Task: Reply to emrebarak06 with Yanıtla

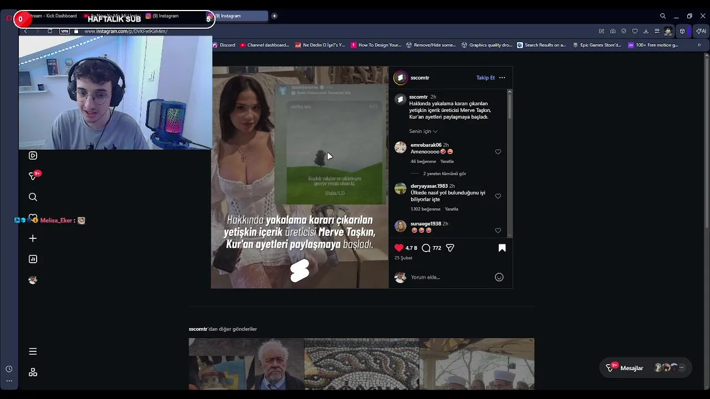Action: (447, 161)
